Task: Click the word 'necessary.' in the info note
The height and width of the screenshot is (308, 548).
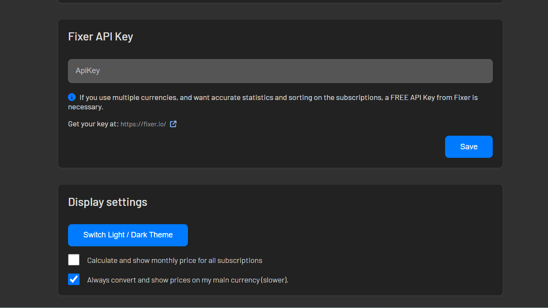Action: click(x=85, y=107)
